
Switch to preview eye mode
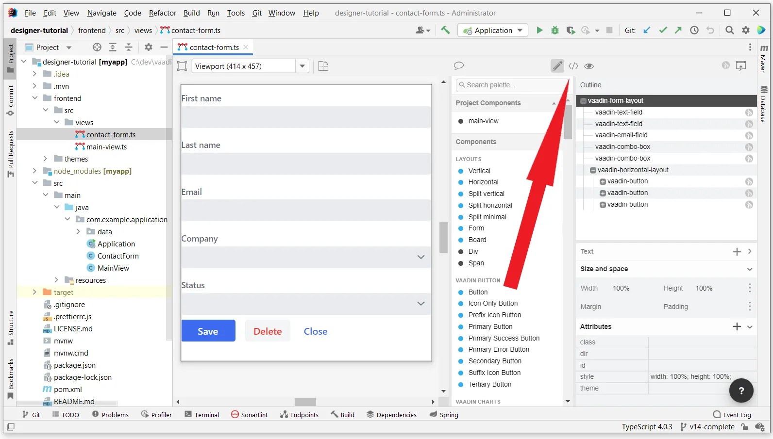(589, 66)
